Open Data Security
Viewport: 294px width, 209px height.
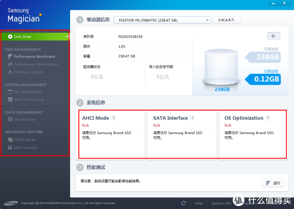click(x=25, y=148)
